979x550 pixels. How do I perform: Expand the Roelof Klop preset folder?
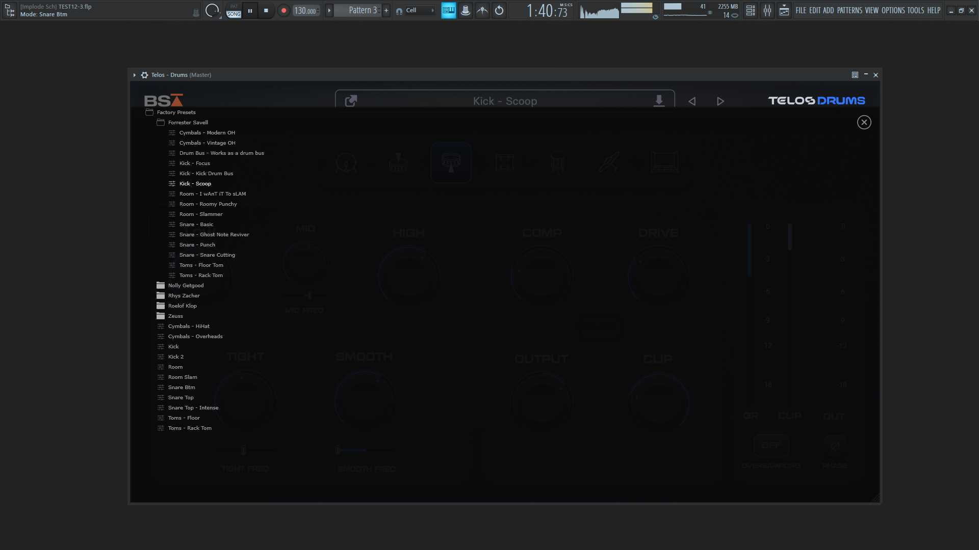click(161, 306)
